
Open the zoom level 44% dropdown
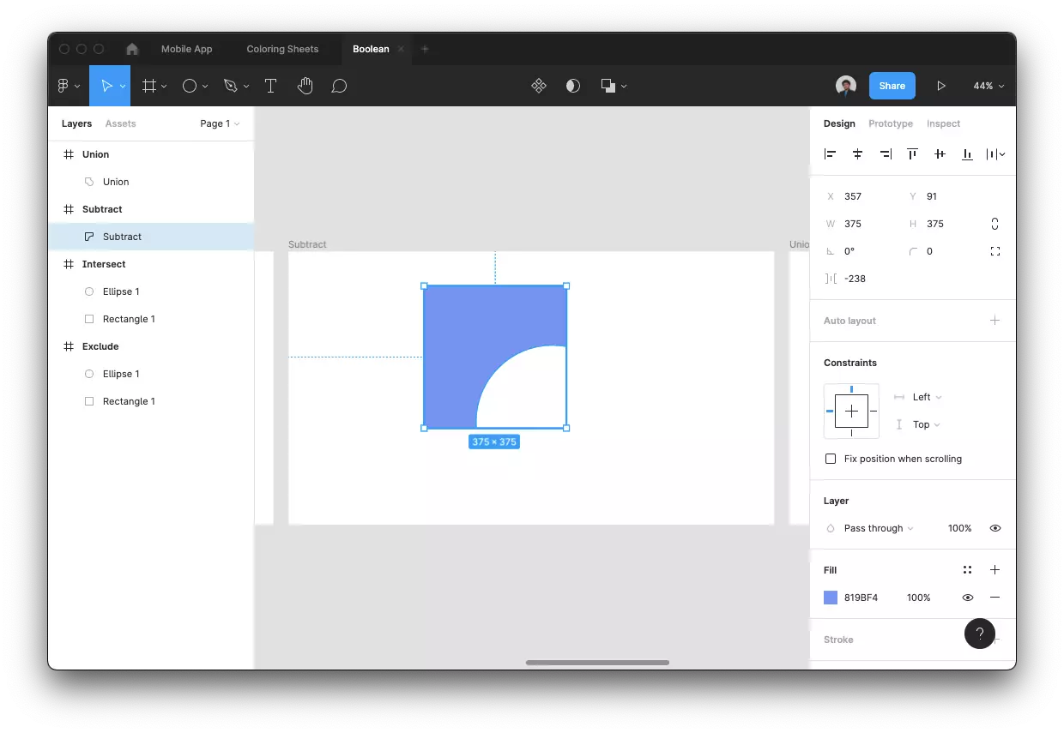click(x=988, y=86)
